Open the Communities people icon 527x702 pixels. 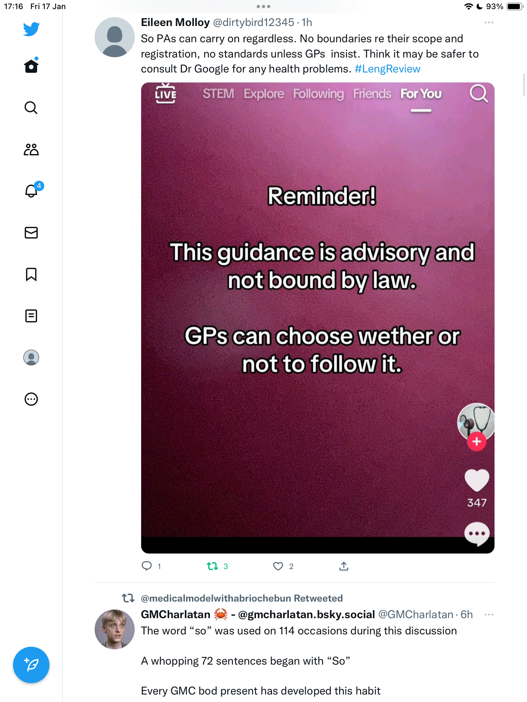[x=31, y=149]
